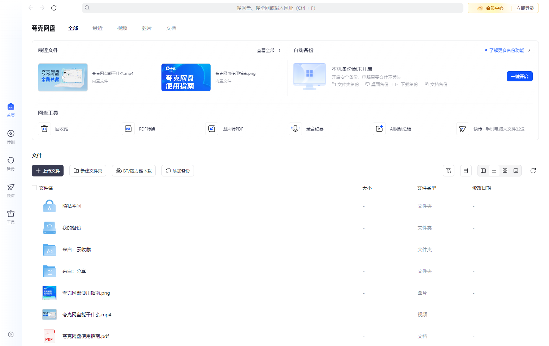The height and width of the screenshot is (346, 549).
Task: Open the AI视频总结 tool
Action: (x=379, y=129)
